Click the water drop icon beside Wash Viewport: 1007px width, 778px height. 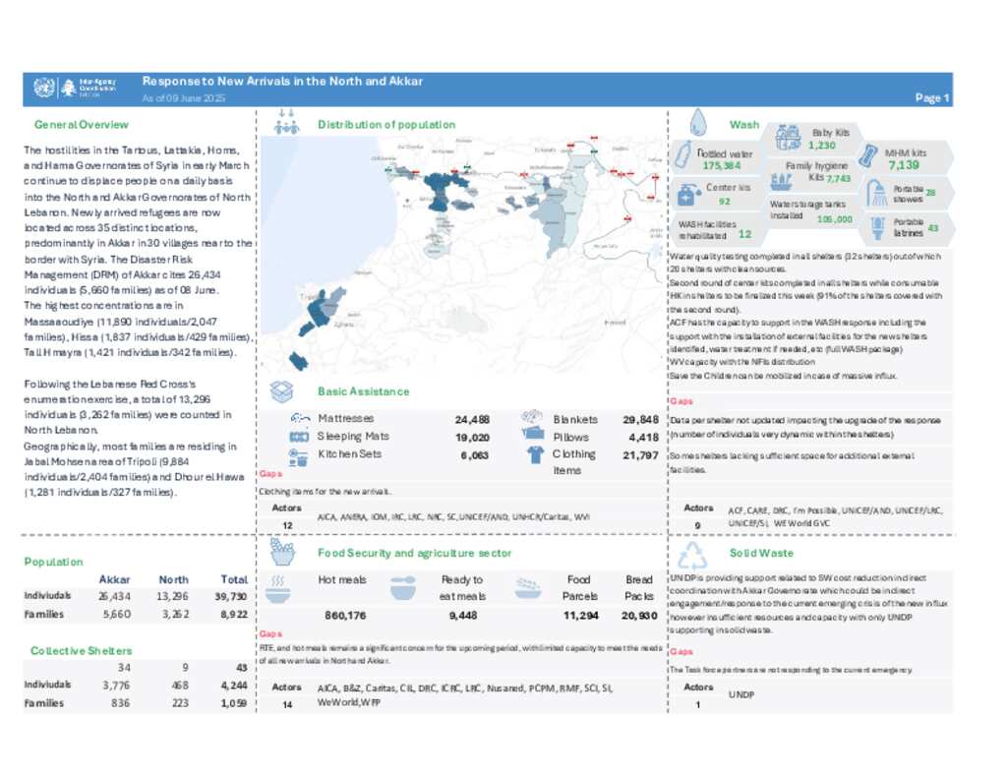[x=698, y=122]
